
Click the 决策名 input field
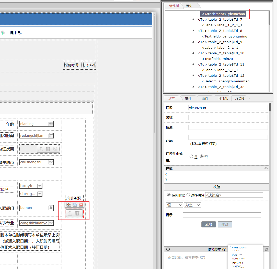[x=234, y=195]
